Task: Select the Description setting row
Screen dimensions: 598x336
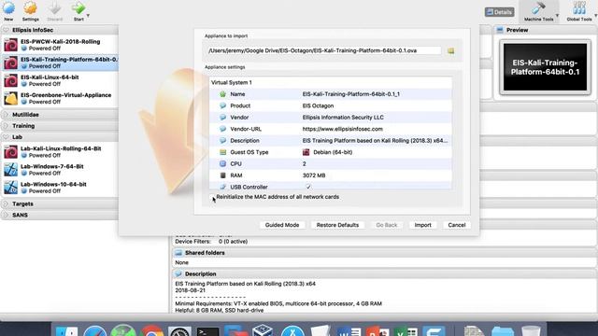Action: tap(331, 141)
